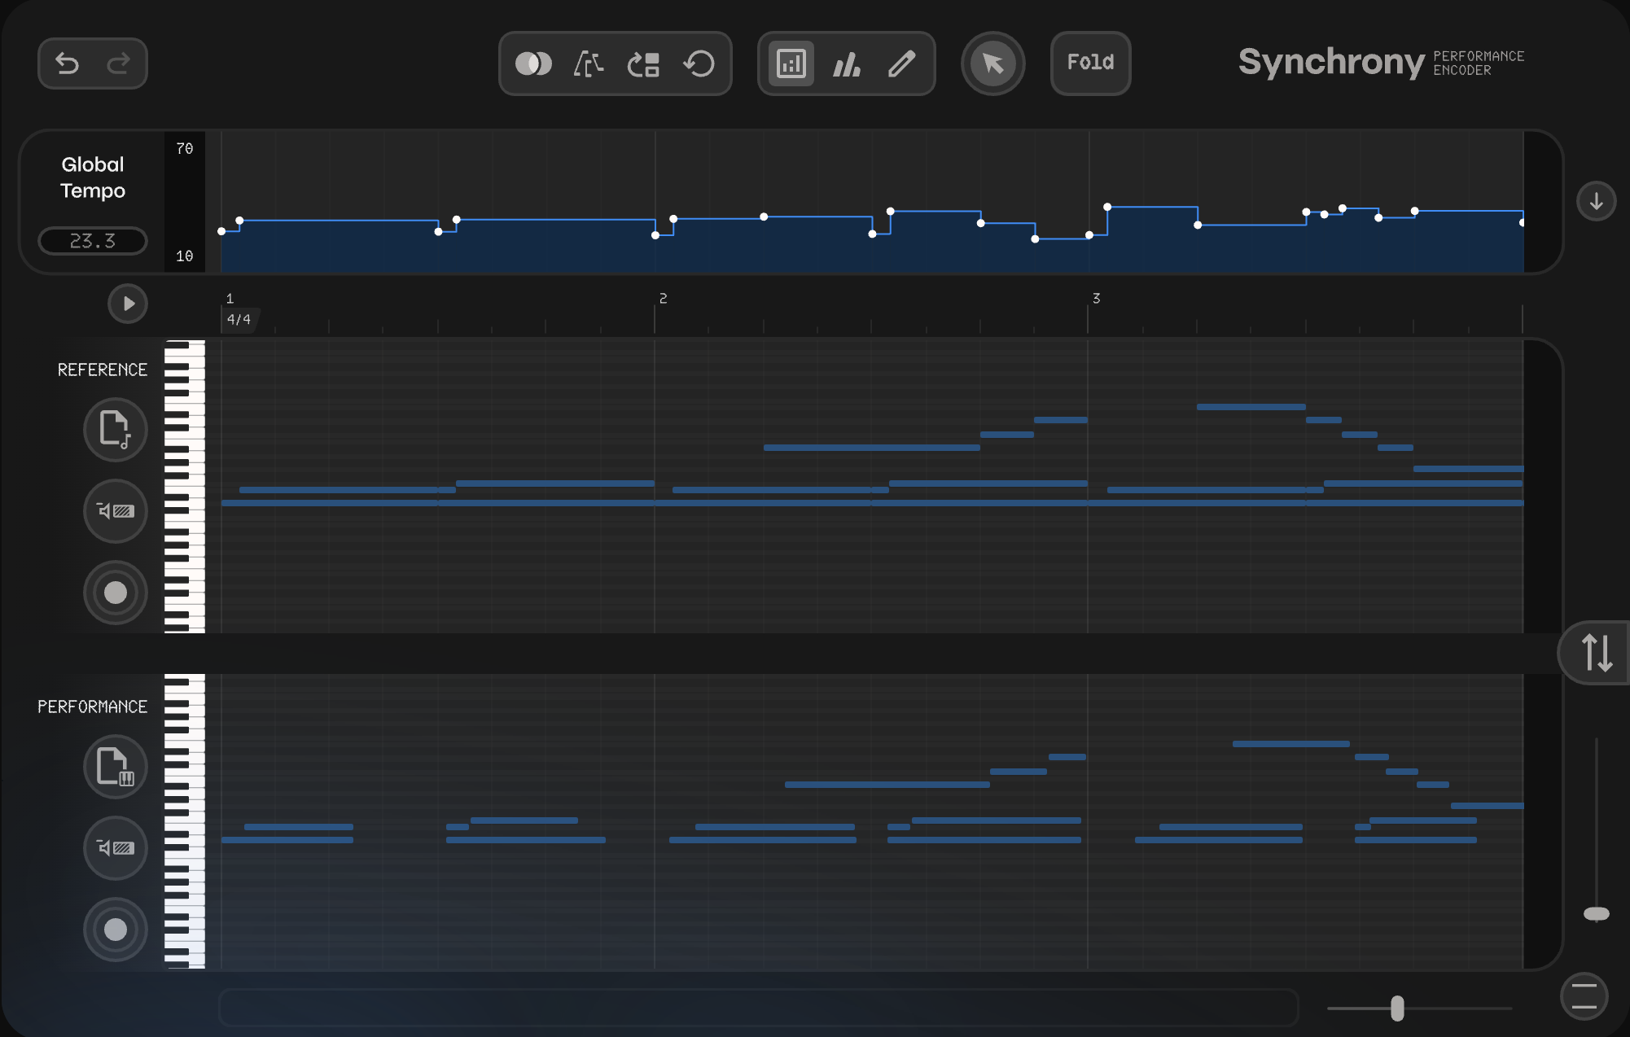Viewport: 1630px width, 1037px height.
Task: Load a MIDI file into Performance track
Action: 115,766
